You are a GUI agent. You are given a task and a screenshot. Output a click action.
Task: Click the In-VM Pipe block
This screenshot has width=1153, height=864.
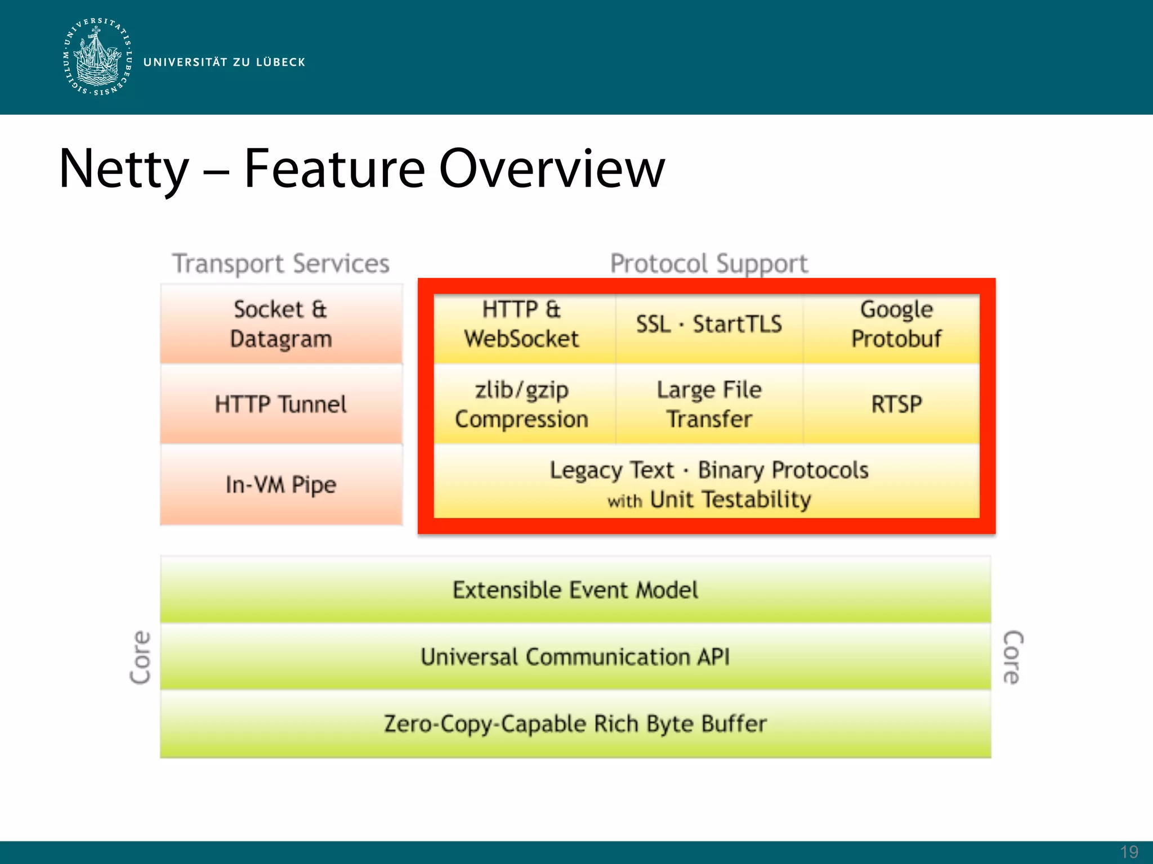[281, 484]
